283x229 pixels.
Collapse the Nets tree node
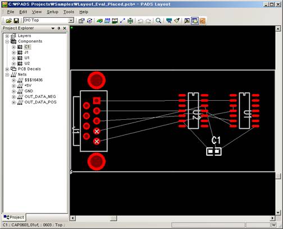[x=7, y=75]
